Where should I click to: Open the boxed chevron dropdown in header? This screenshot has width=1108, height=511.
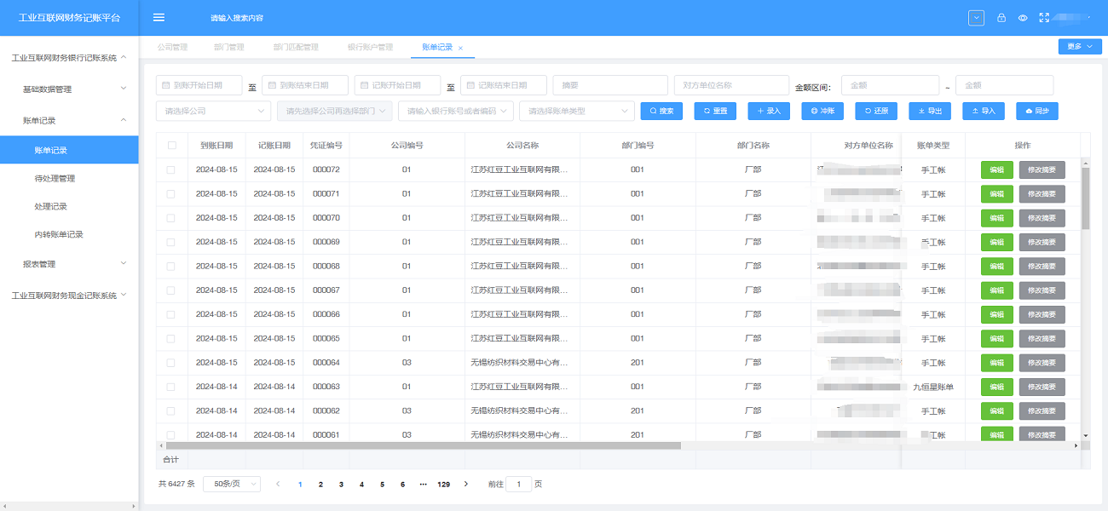click(x=977, y=18)
